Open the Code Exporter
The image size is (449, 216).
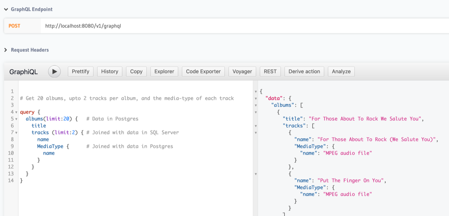(203, 71)
